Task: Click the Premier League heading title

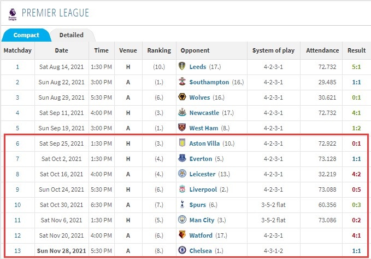Action: pyautogui.click(x=55, y=13)
